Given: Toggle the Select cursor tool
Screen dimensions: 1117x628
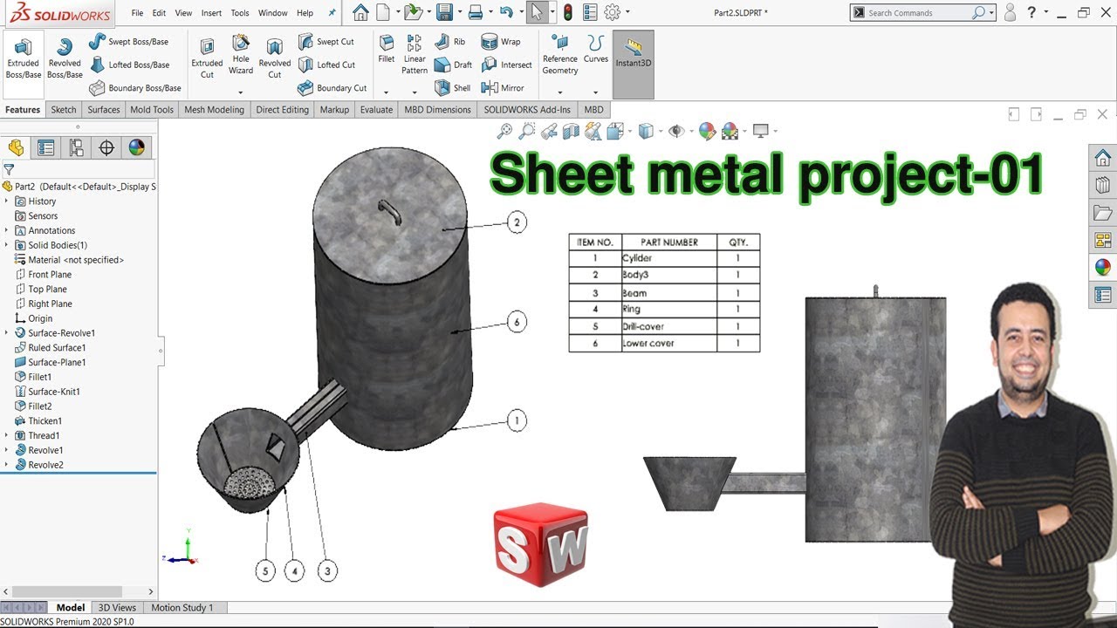Looking at the screenshot, I should click(x=538, y=12).
